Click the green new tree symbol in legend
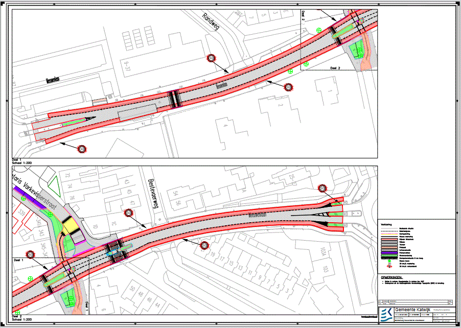461x328 pixels. click(x=390, y=260)
